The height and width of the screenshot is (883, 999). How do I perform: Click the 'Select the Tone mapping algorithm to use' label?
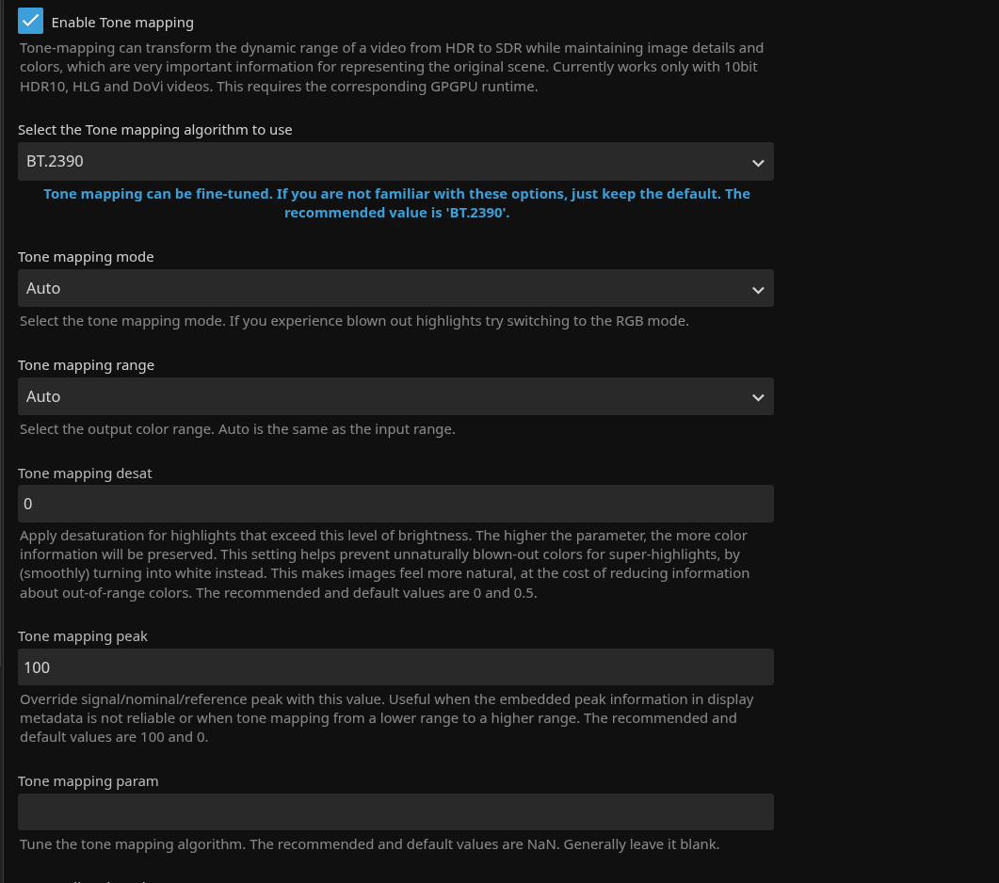155,130
